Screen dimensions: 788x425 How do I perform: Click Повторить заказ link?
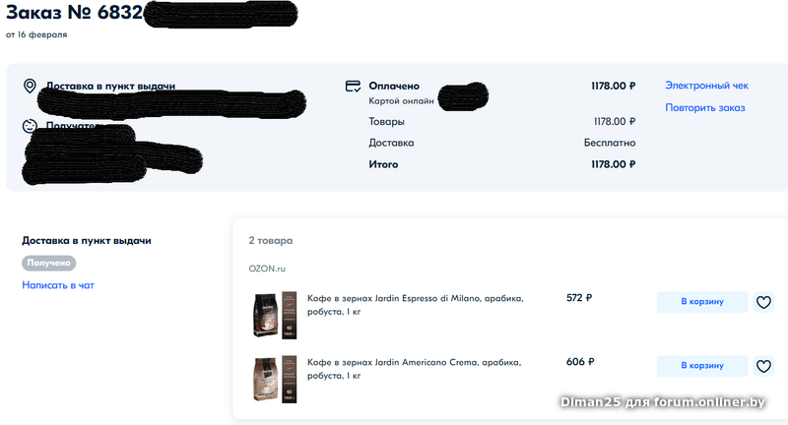tap(704, 107)
